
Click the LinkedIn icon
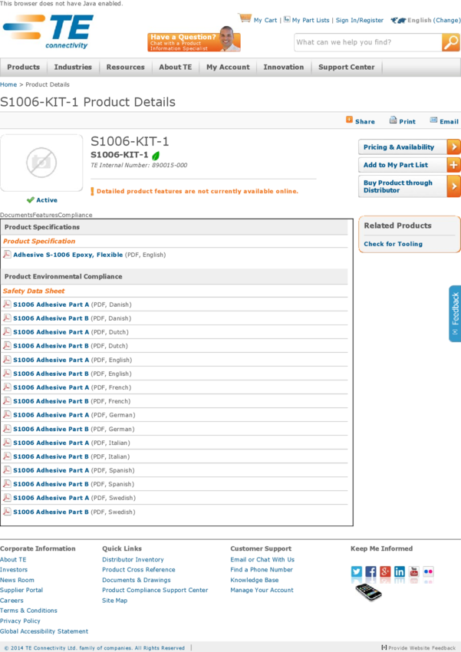(x=400, y=571)
